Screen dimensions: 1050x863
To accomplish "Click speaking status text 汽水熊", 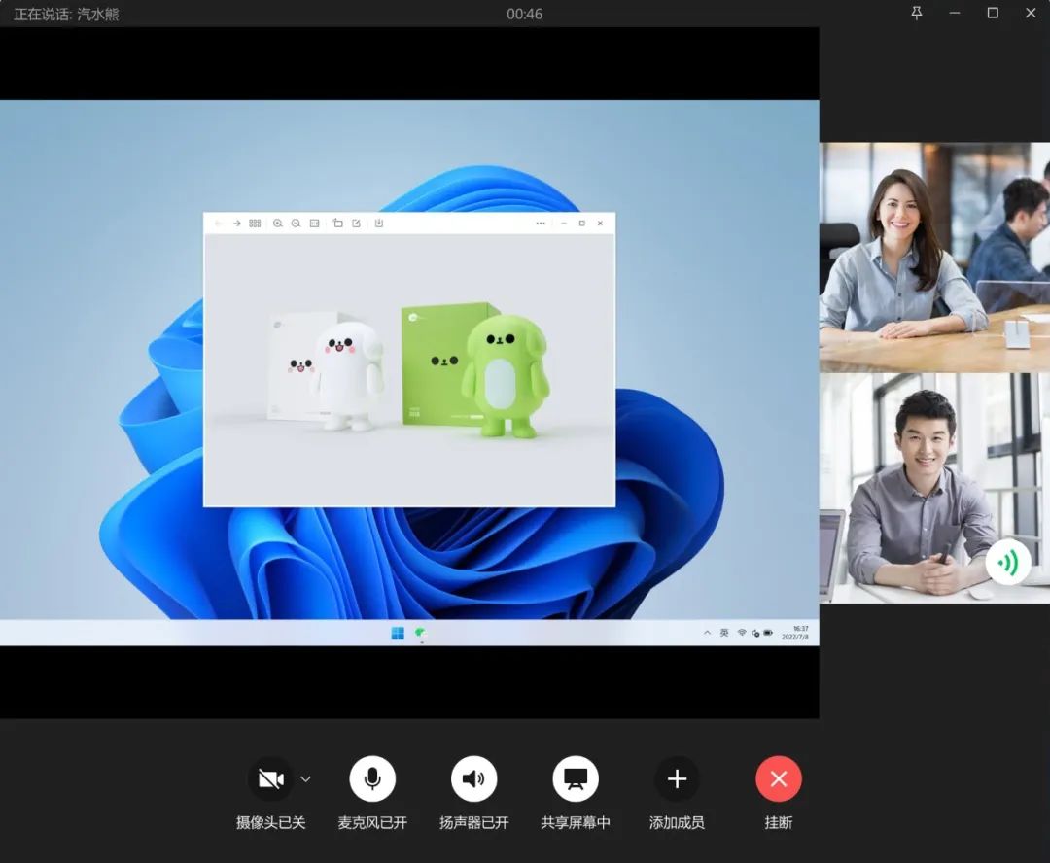I will pyautogui.click(x=98, y=14).
